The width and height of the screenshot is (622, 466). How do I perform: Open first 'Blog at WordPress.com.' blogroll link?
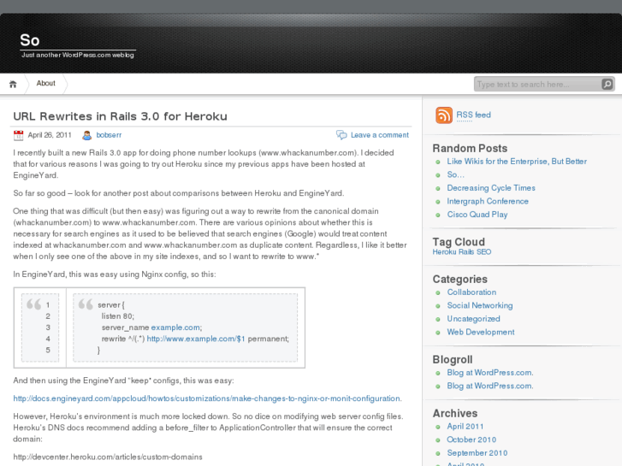(490, 373)
